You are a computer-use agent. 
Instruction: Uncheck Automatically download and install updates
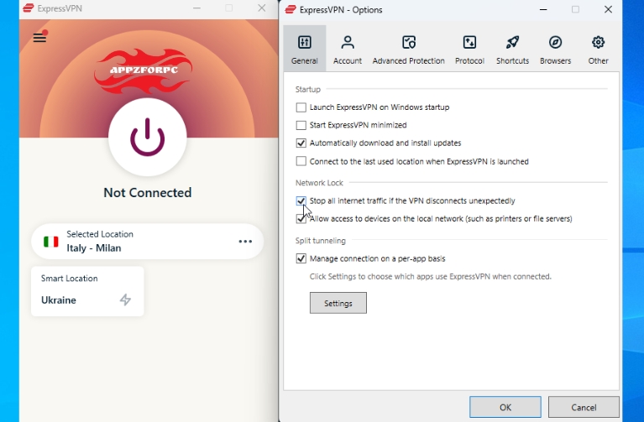(301, 143)
